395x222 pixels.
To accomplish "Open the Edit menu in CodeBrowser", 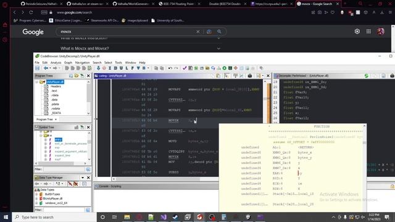I will (x=45, y=62).
